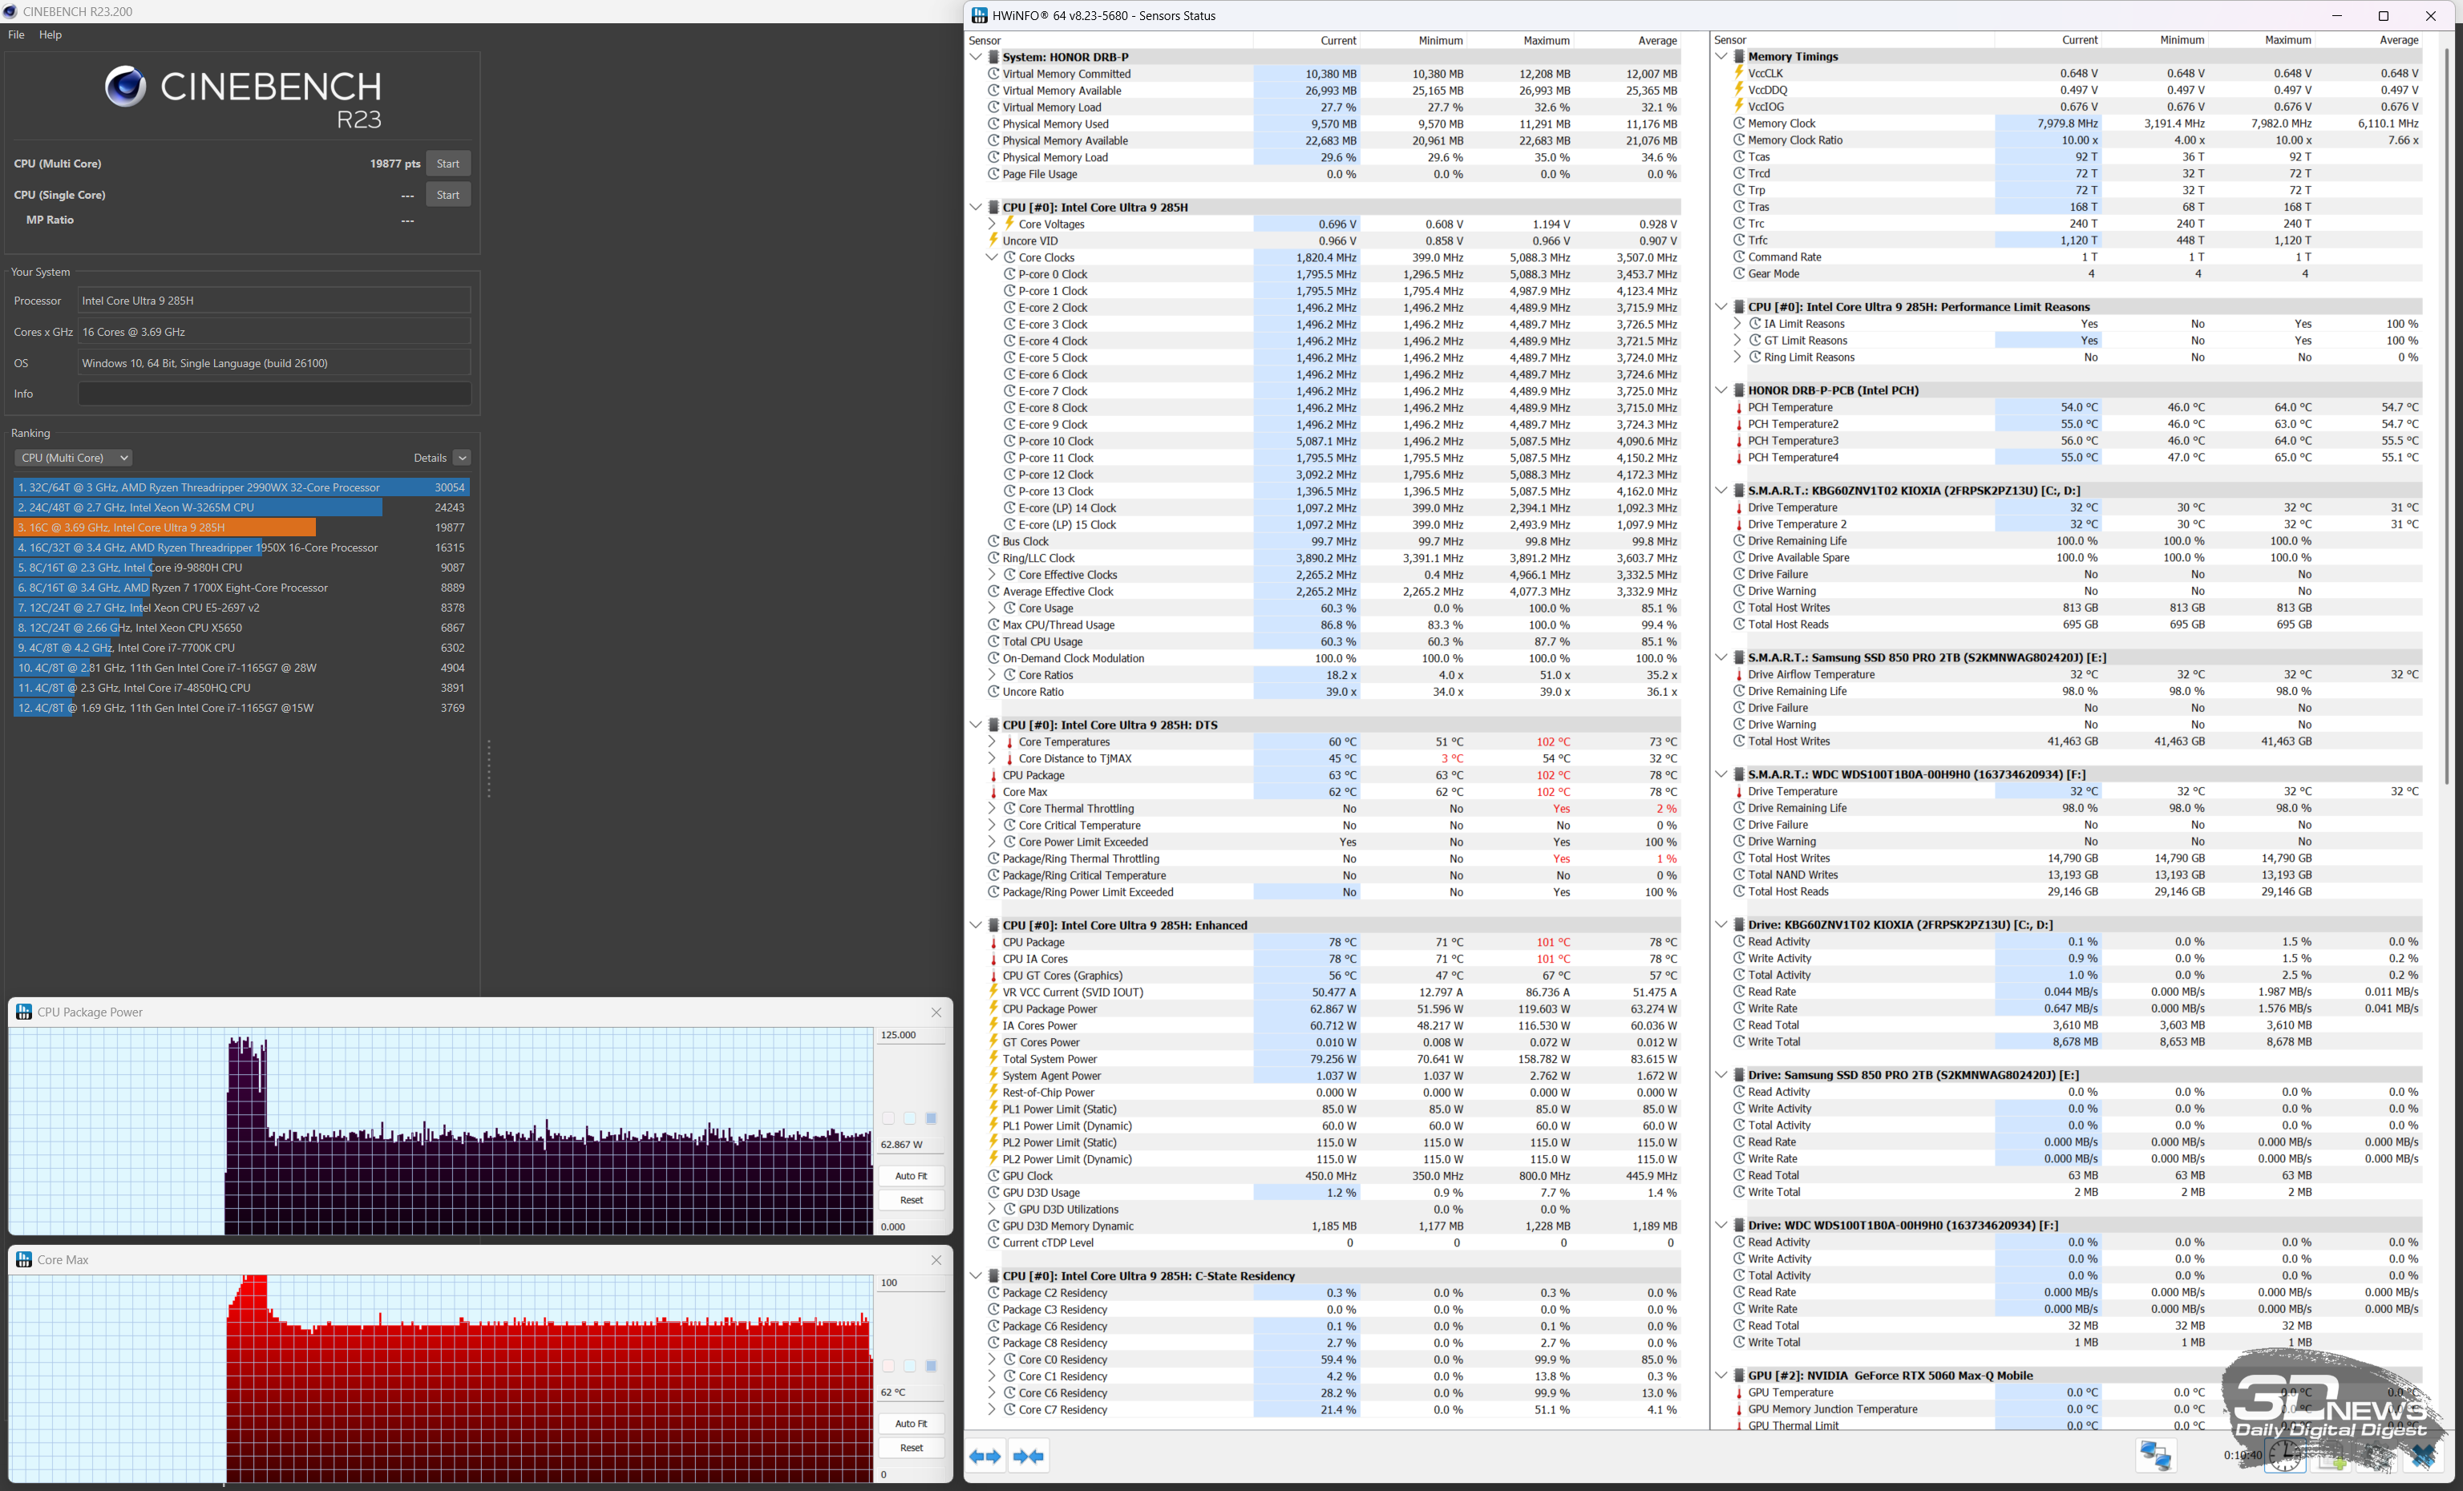2463x1491 pixels.
Task: Expand the IA Limit Reasons row
Action: coord(1737,324)
